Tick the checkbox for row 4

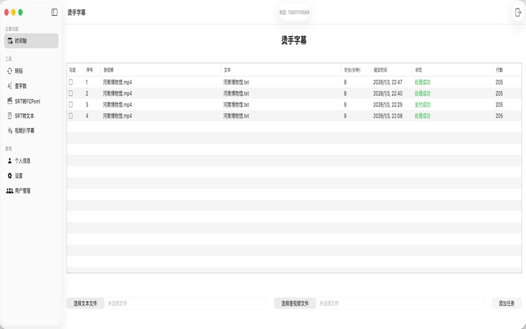click(71, 116)
